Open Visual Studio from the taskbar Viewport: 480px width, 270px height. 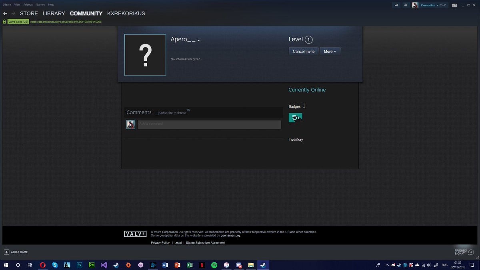click(x=104, y=265)
